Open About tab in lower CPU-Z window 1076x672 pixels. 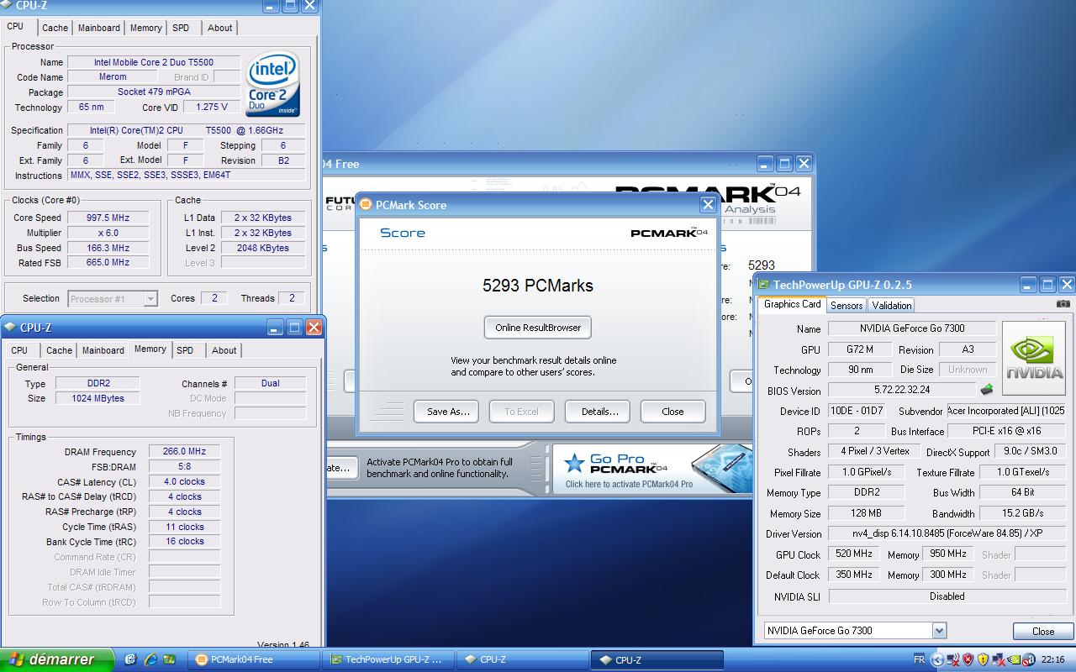point(224,350)
